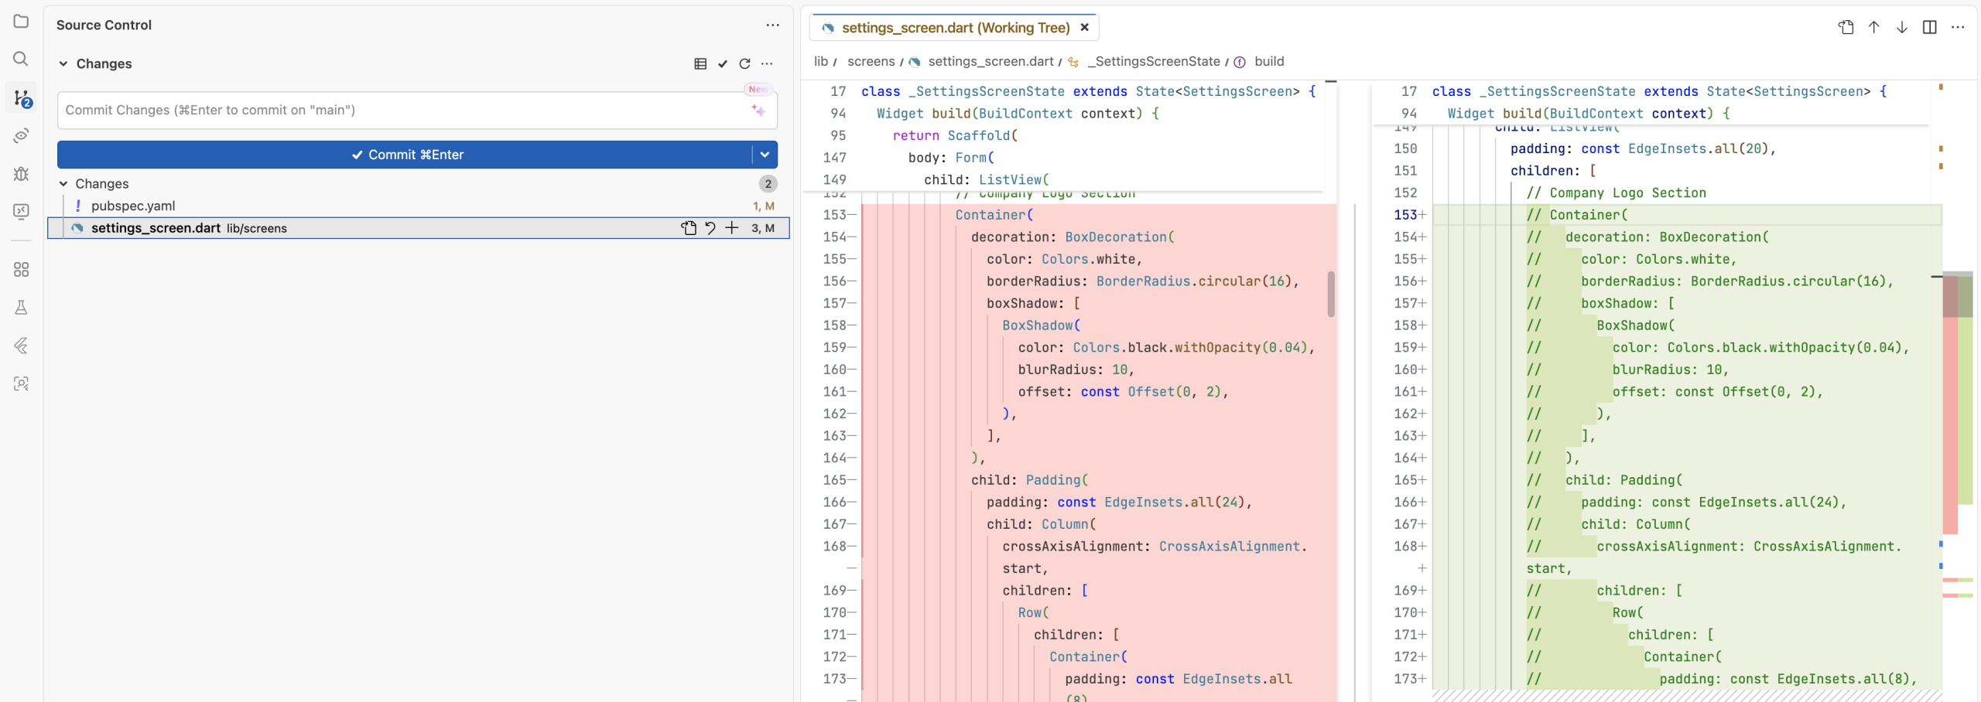The width and height of the screenshot is (1981, 702).
Task: Open the Explorer view in the activity bar
Action: coord(21,21)
